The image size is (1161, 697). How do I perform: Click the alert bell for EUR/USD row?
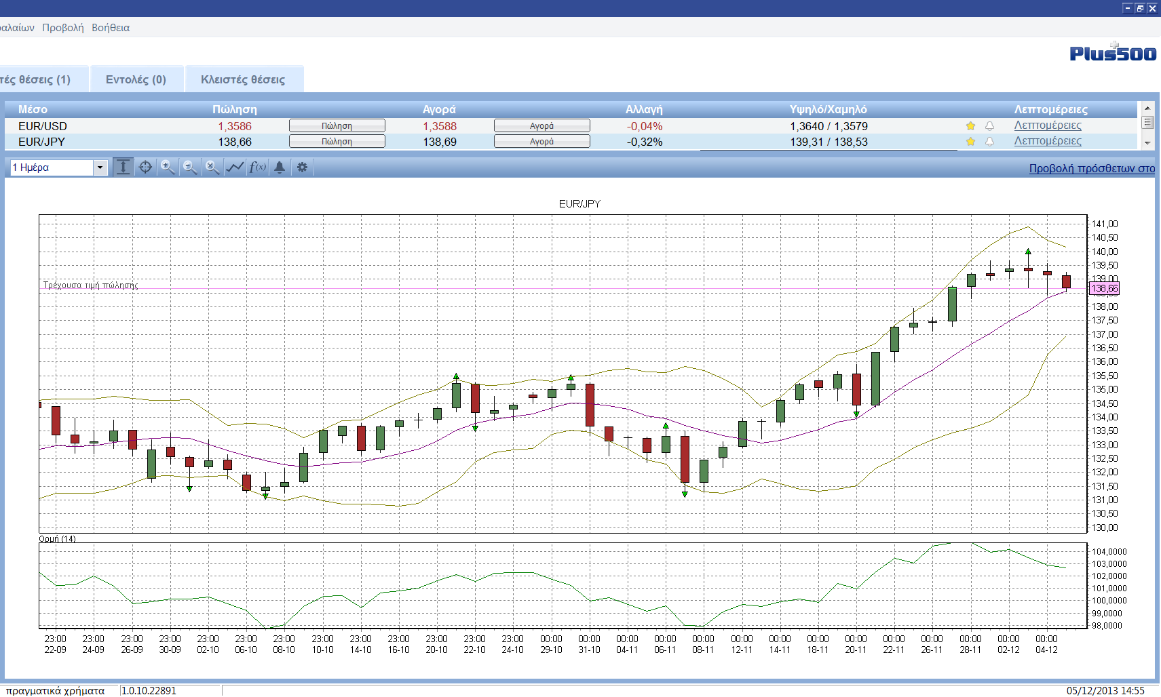point(989,126)
